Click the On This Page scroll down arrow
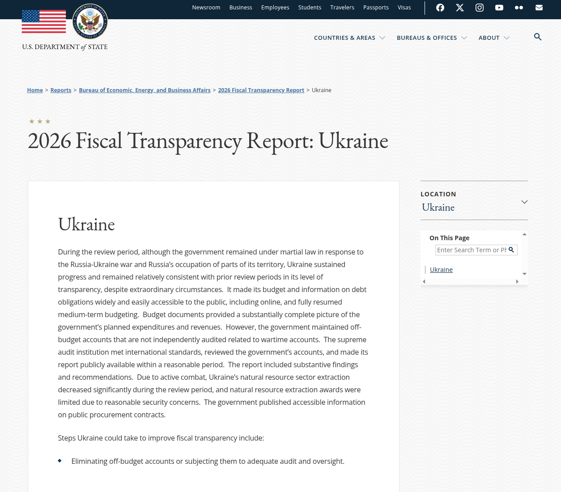 [524, 274]
